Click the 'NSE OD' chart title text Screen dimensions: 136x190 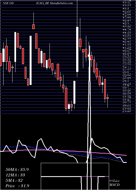tap(8, 3)
